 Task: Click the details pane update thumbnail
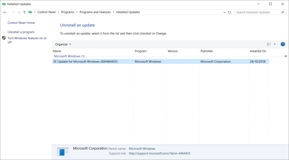click(x=63, y=152)
